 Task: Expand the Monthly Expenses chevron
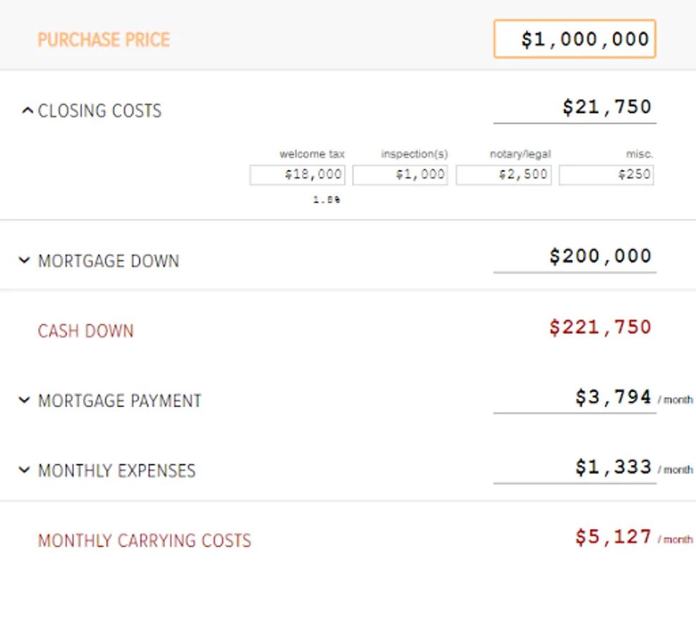pos(24,471)
